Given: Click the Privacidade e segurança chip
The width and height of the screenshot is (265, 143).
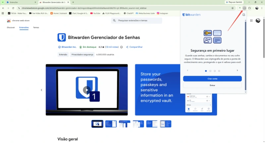Looking at the screenshot, I should point(82,55).
